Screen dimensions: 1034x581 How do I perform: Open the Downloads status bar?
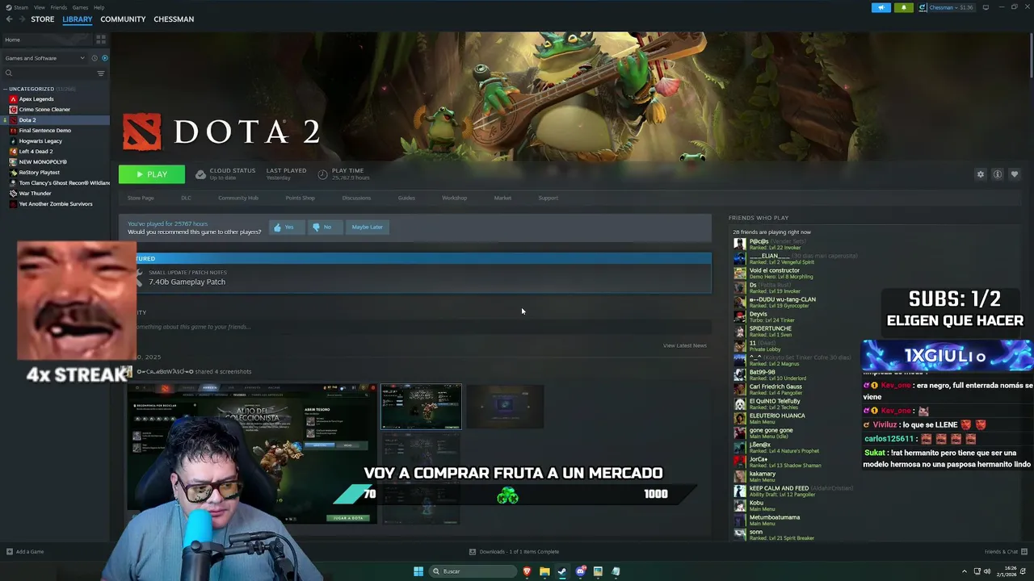[x=515, y=552]
